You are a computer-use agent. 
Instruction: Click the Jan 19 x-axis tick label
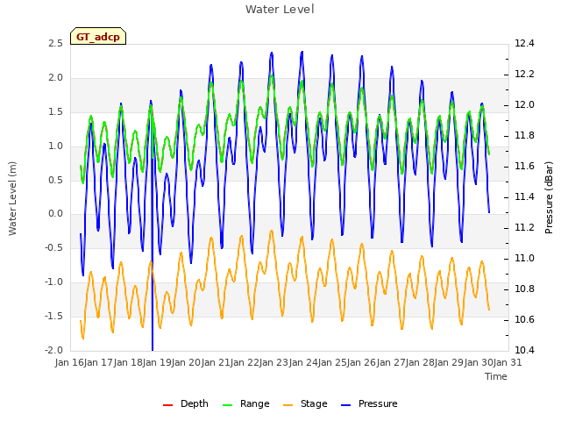tap(157, 362)
